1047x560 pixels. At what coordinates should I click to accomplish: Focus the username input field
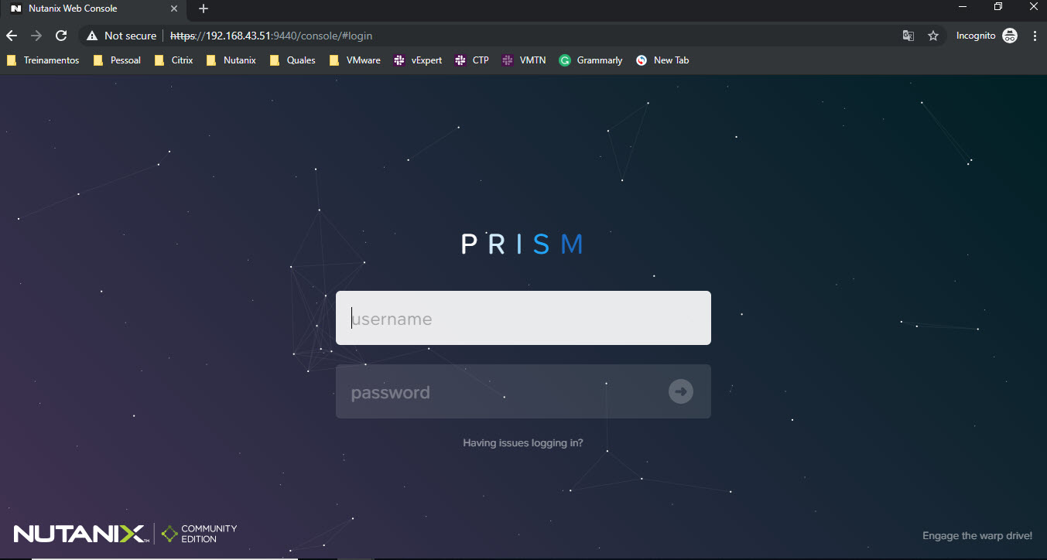[523, 318]
